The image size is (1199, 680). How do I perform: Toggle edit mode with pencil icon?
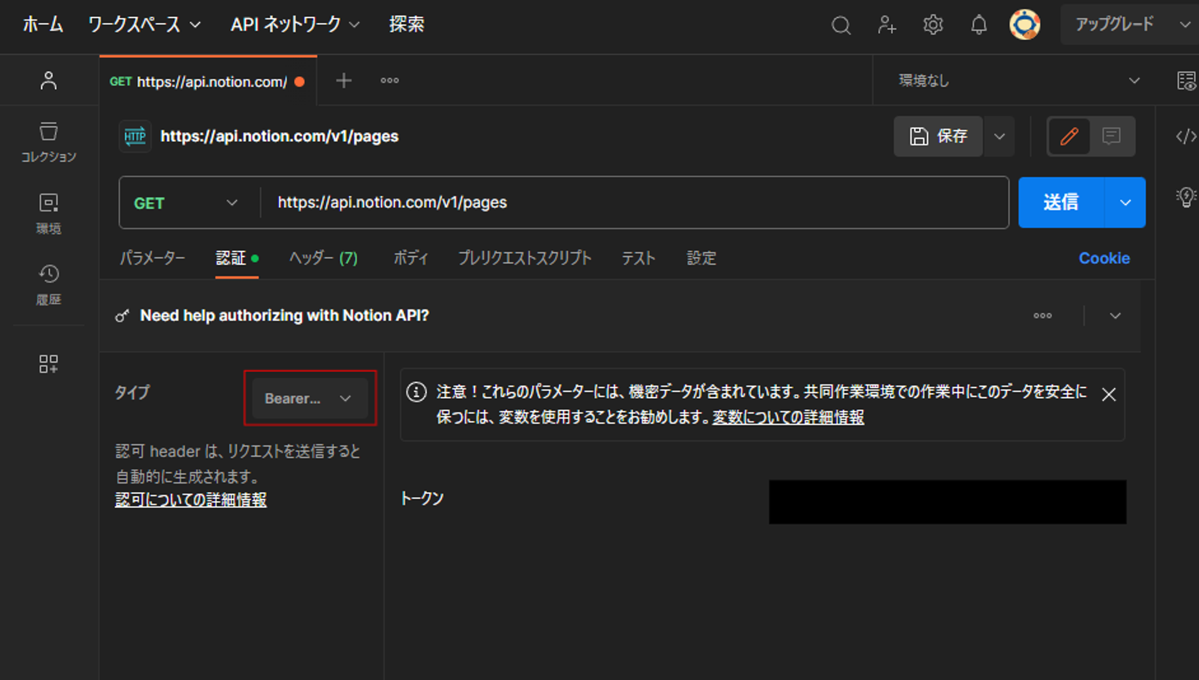1069,136
